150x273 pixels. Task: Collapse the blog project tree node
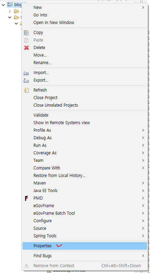tap(3, 5)
